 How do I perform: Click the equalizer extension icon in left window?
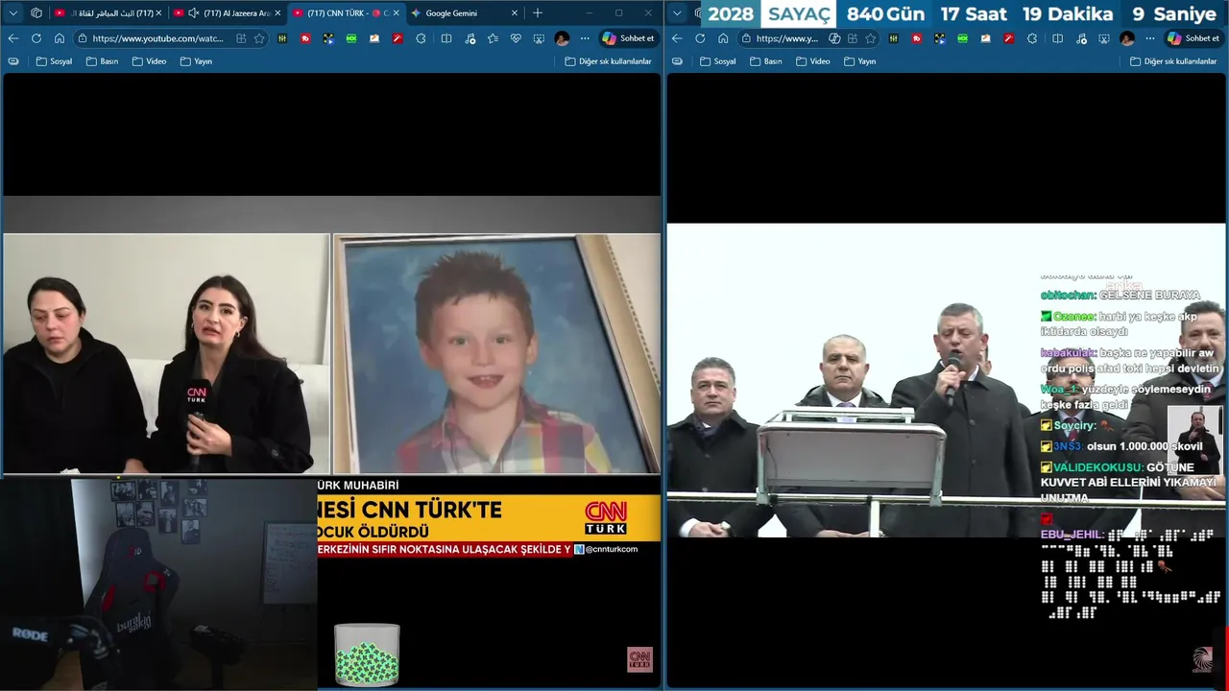click(282, 38)
